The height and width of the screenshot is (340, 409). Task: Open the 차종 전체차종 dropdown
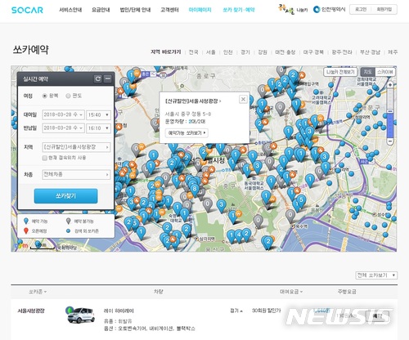pyautogui.click(x=76, y=174)
